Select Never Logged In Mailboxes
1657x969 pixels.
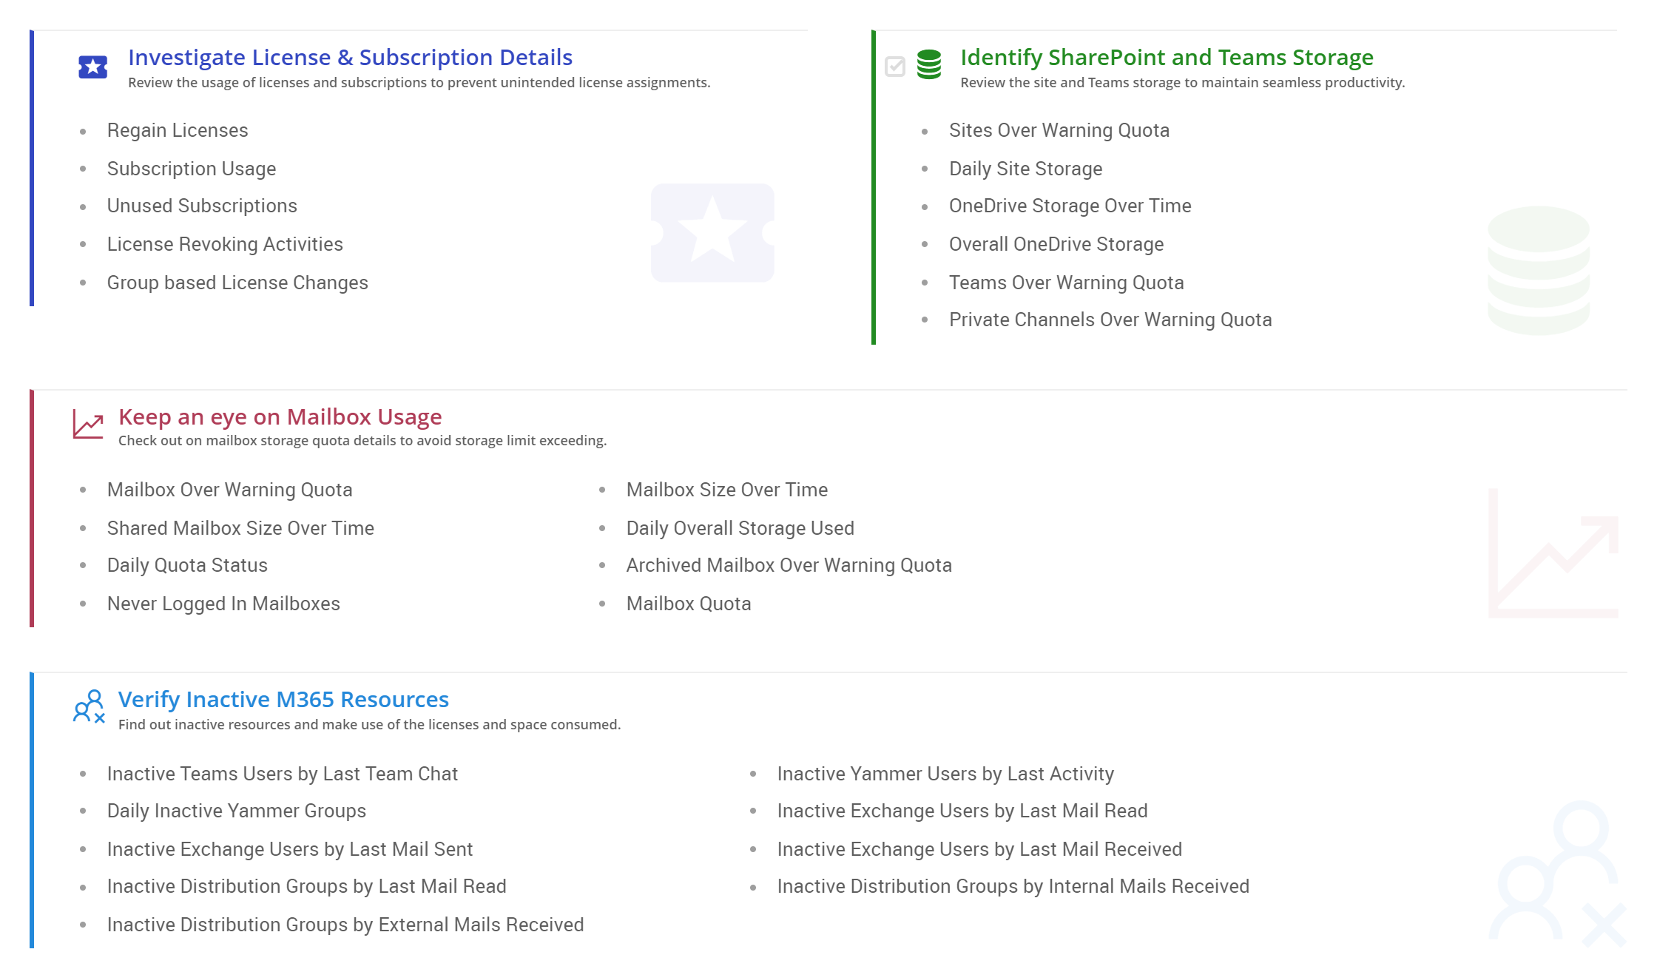click(223, 603)
